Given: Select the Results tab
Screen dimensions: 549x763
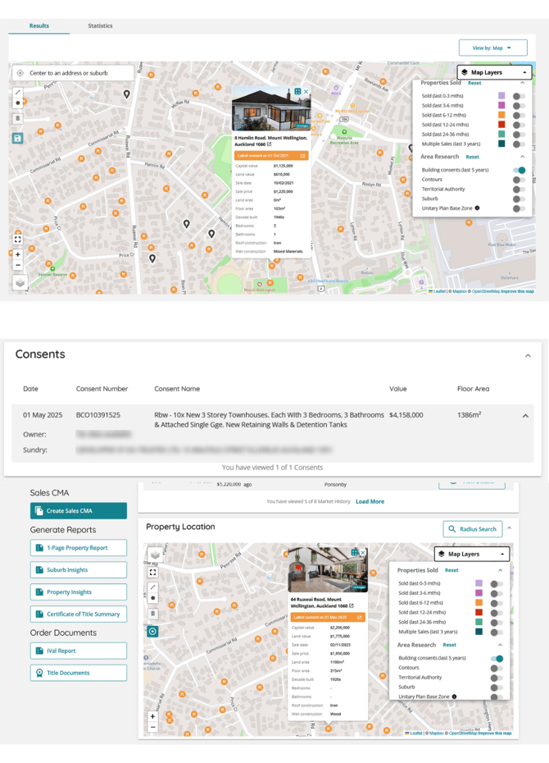Looking at the screenshot, I should [x=39, y=26].
